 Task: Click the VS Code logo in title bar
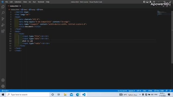(x=2, y=2)
